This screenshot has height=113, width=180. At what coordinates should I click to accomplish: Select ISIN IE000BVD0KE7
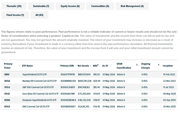click(68, 107)
